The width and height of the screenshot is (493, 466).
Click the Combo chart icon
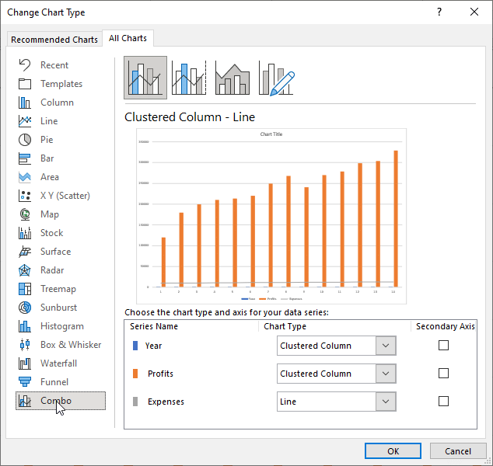point(25,401)
